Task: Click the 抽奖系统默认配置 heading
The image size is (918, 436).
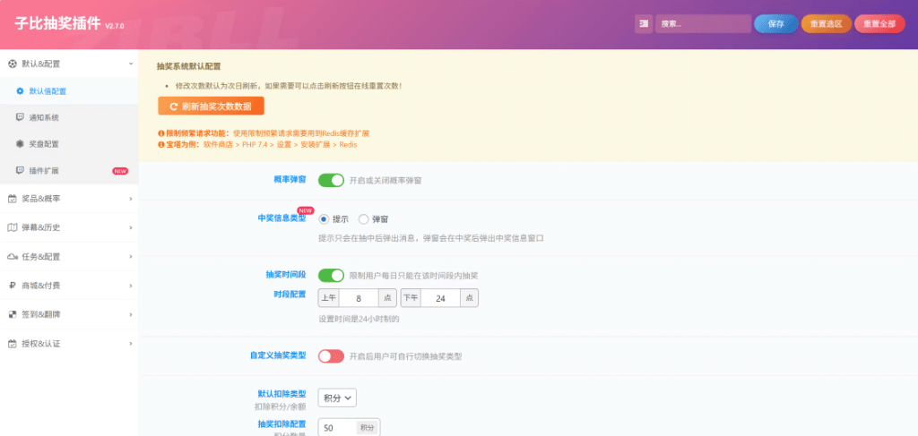Action: (189, 66)
